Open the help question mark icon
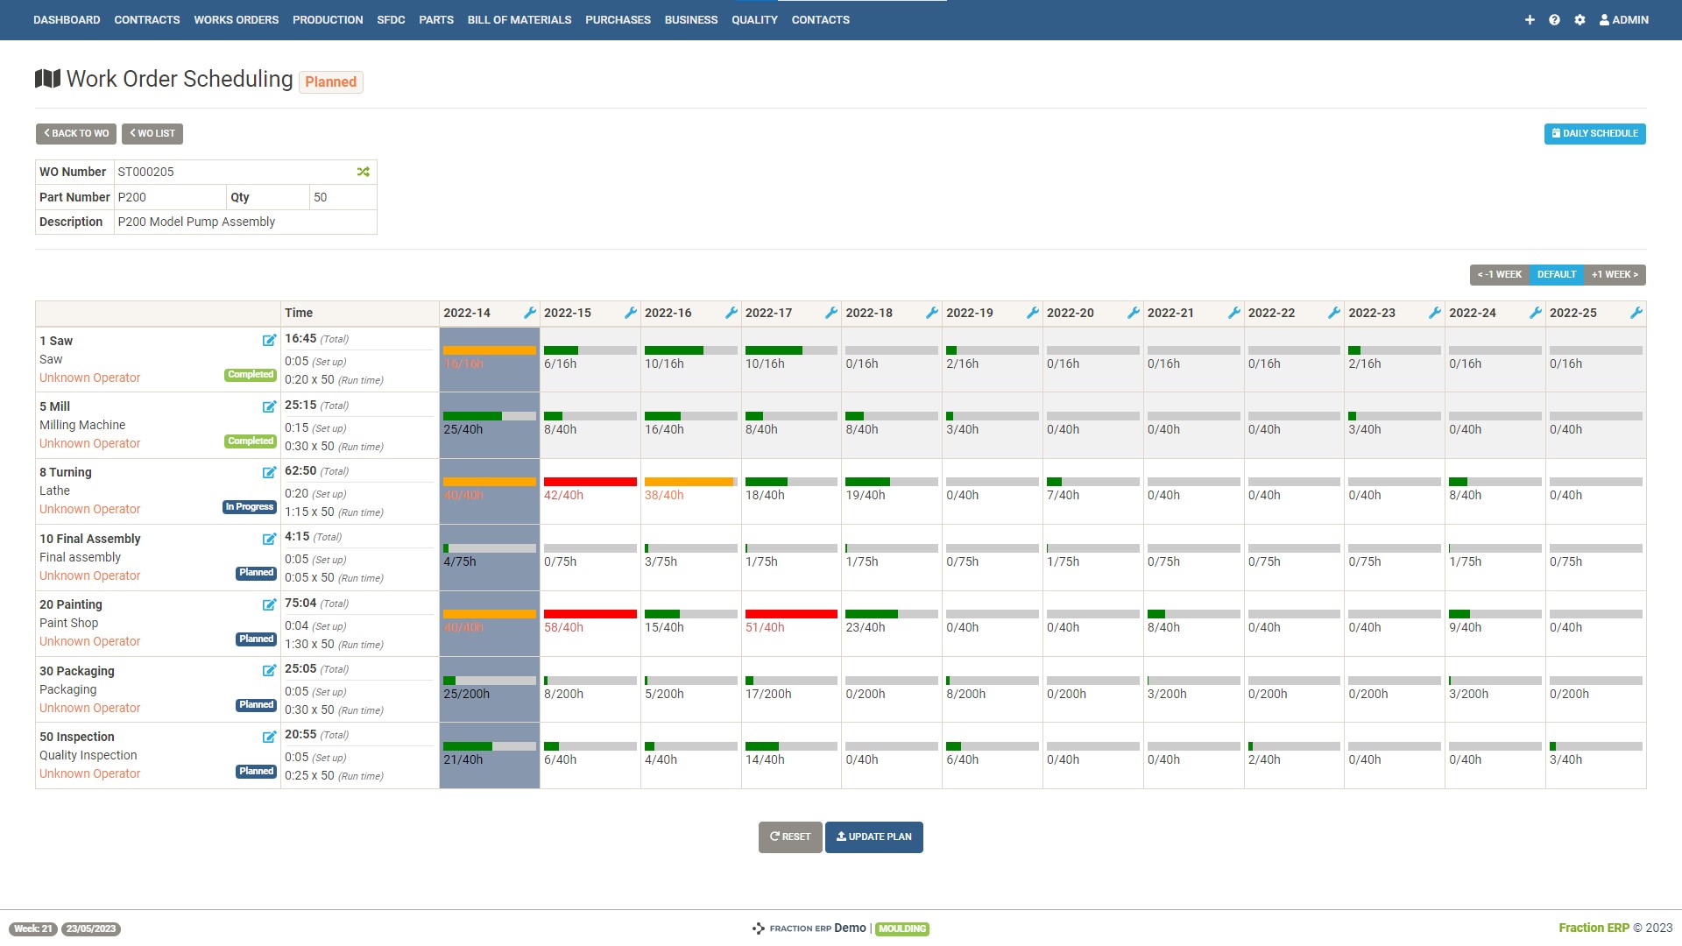The height and width of the screenshot is (946, 1682). click(1554, 19)
